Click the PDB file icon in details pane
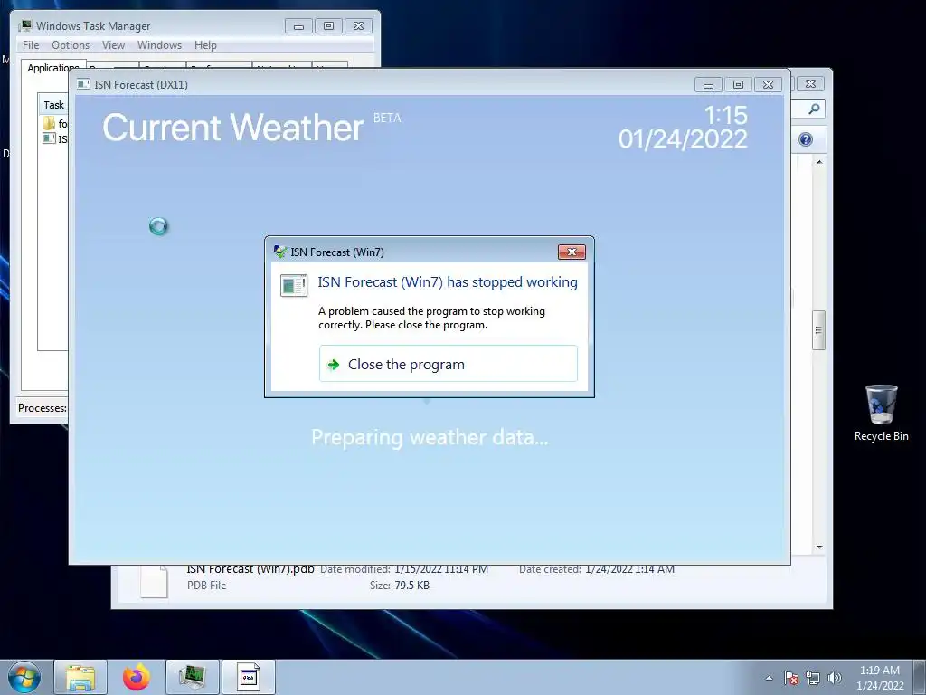The image size is (926, 695). [x=154, y=582]
